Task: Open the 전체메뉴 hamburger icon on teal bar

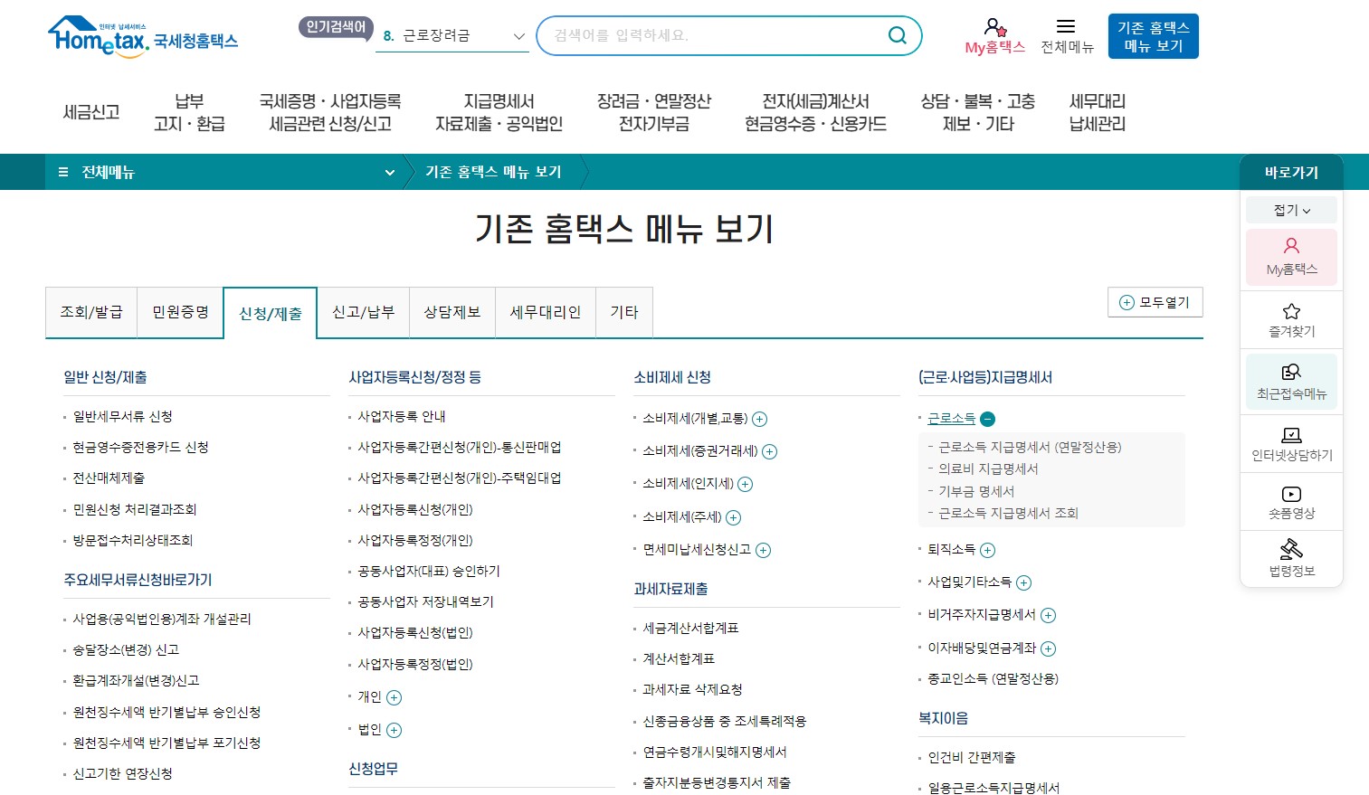Action: (x=62, y=172)
